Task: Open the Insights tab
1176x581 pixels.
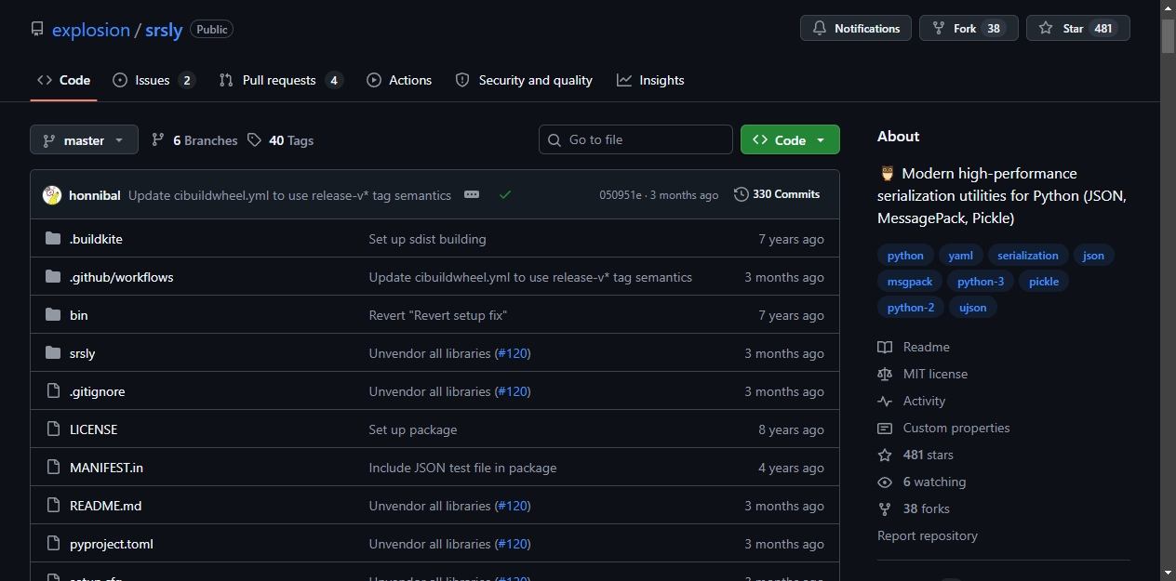Action: click(650, 80)
